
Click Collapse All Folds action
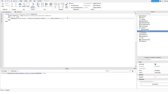[97, 8]
